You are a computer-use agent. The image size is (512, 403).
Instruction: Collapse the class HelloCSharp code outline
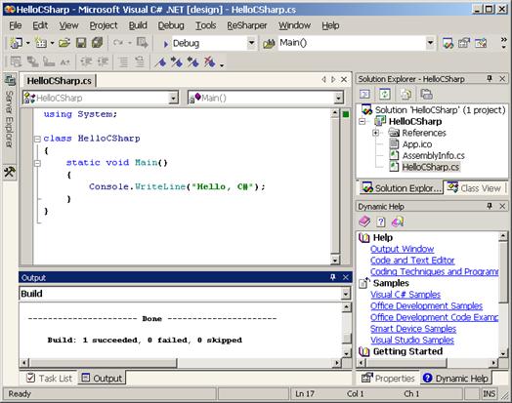coord(37,139)
